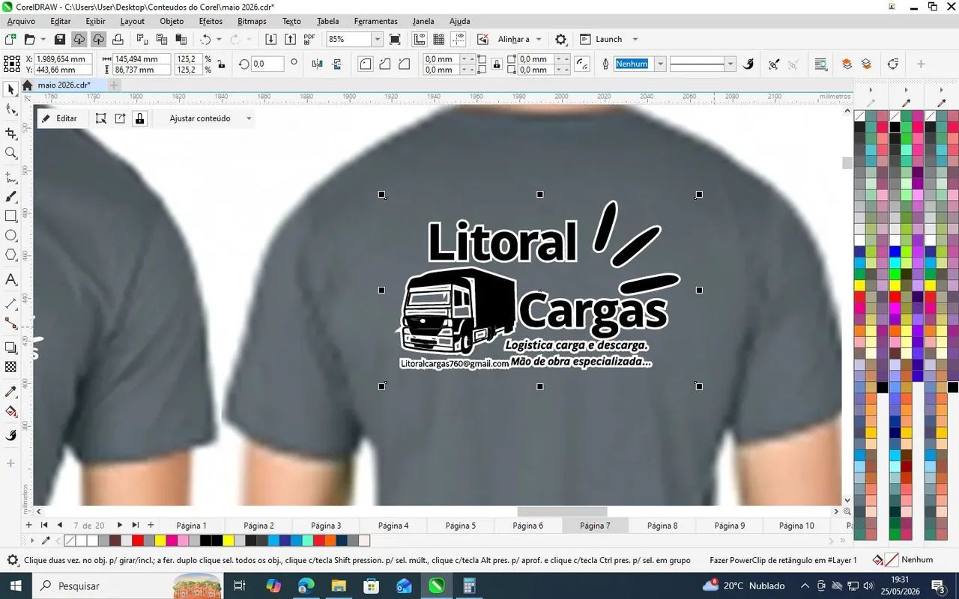Select the Artistic Media brush tool

click(10, 196)
